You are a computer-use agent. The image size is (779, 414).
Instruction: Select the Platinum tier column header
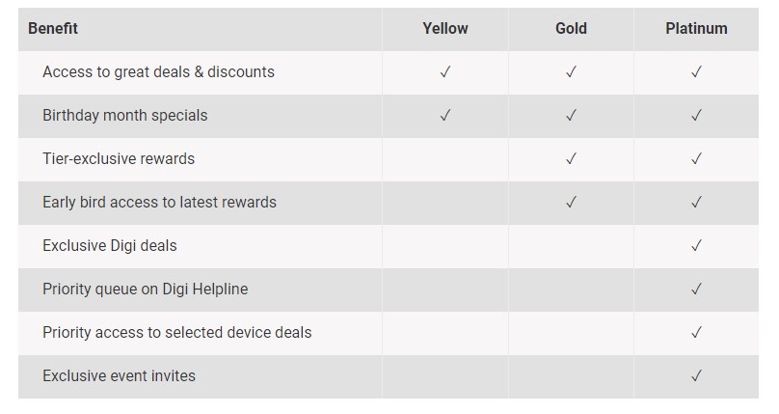696,29
